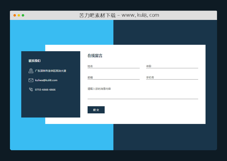Click the envelope icon beside the email
This screenshot has height=161, width=227.
(31, 80)
